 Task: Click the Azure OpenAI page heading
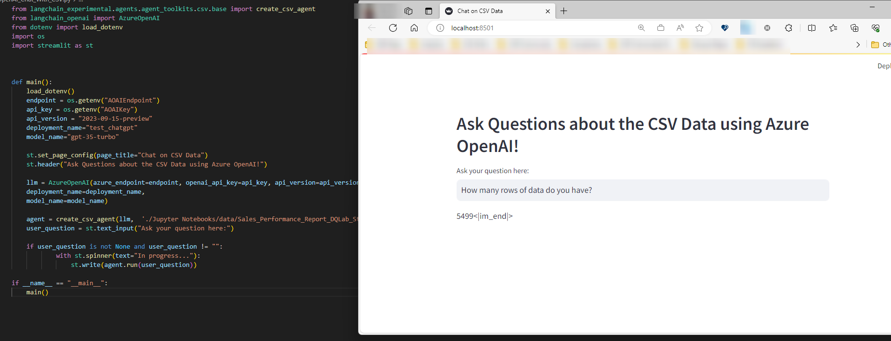(632, 135)
